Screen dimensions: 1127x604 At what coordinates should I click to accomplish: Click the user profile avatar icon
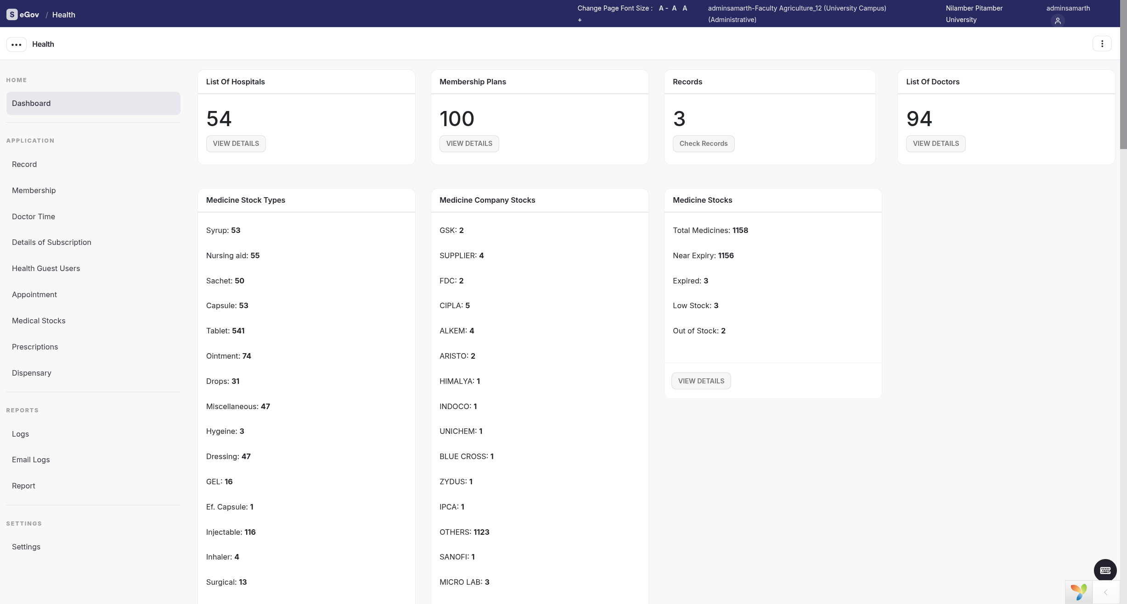(x=1057, y=21)
